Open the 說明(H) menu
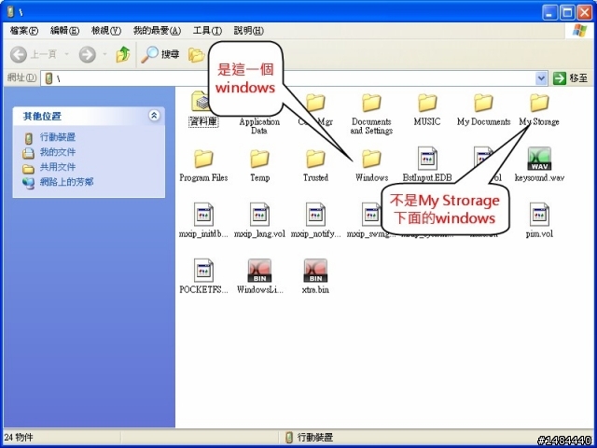The height and width of the screenshot is (448, 597). (248, 31)
